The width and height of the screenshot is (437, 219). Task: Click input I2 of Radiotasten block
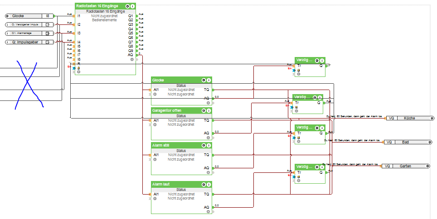(79, 24)
